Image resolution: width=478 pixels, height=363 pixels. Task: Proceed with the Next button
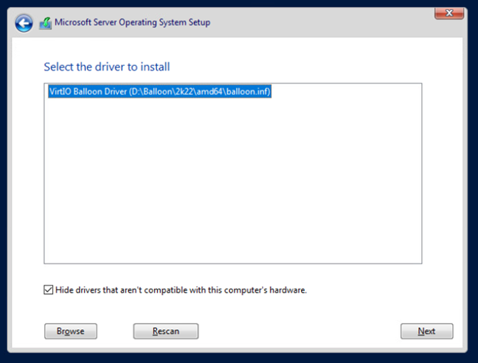coord(427,331)
